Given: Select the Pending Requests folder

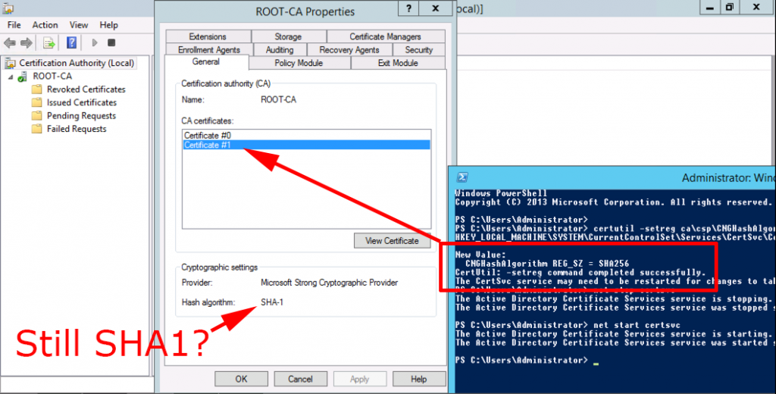Looking at the screenshot, I should (81, 116).
